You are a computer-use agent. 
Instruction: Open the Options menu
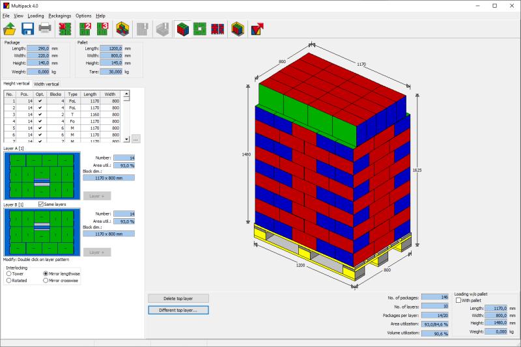click(x=83, y=16)
